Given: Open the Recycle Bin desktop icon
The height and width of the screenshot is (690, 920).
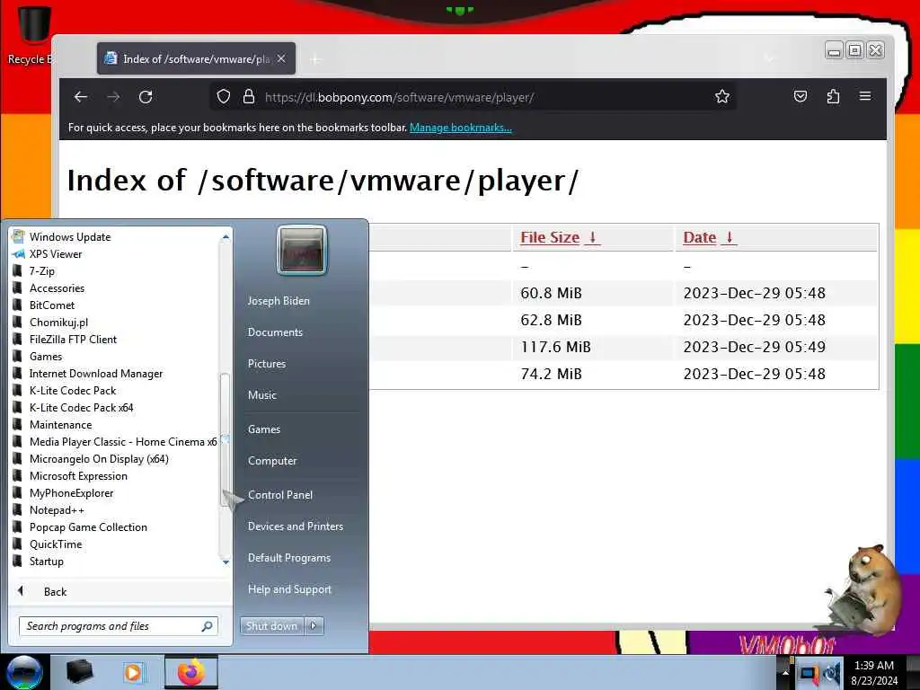Looking at the screenshot, I should click(32, 35).
